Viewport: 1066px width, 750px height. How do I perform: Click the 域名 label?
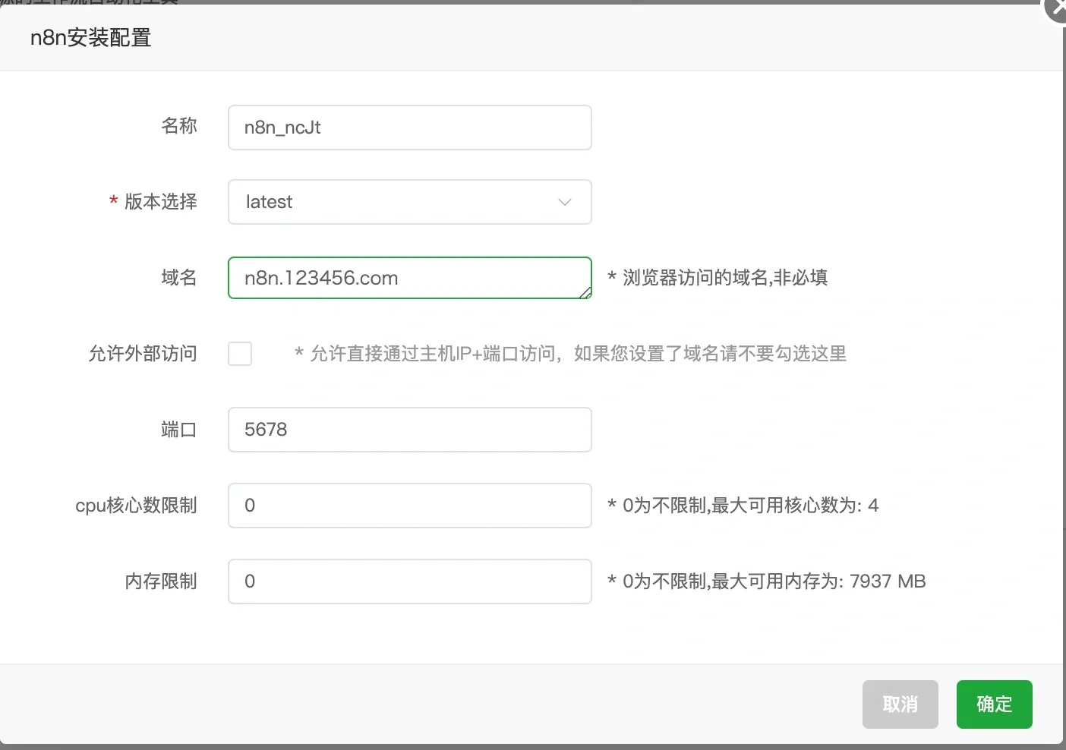click(179, 278)
